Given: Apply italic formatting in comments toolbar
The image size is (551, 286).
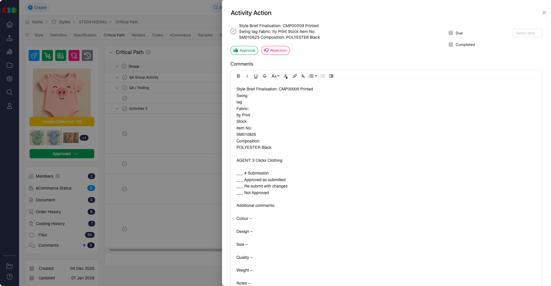Looking at the screenshot, I should (x=247, y=76).
